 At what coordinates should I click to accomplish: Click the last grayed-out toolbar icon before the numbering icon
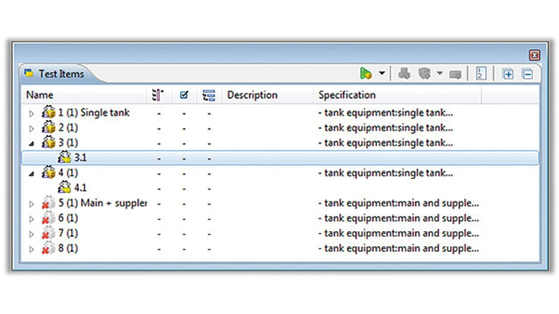coord(455,74)
